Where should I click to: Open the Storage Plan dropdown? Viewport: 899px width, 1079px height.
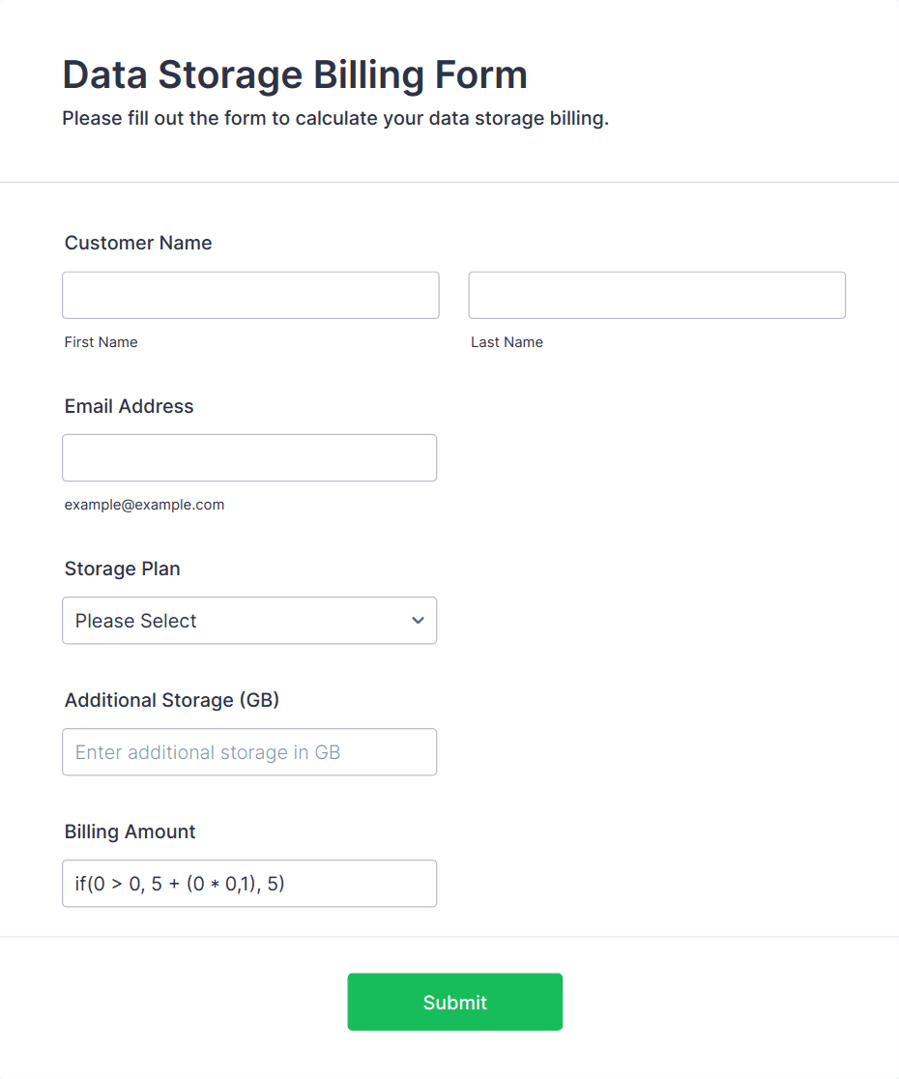(x=249, y=621)
